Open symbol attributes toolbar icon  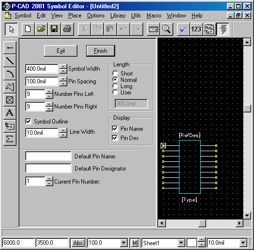click(x=209, y=29)
